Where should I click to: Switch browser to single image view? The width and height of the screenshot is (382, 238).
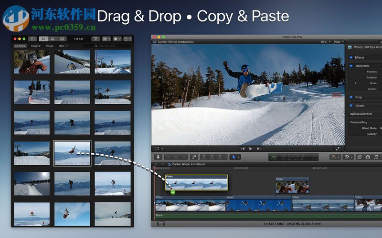pyautogui.click(x=62, y=39)
